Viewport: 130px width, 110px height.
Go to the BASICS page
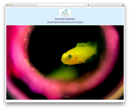click(57, 22)
